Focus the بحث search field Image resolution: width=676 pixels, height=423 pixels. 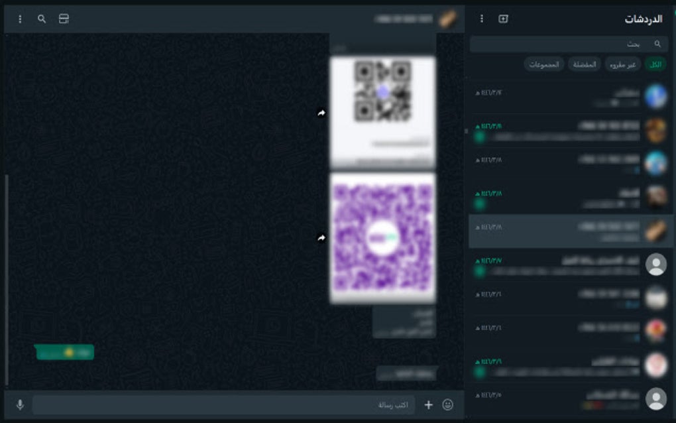pos(569,44)
